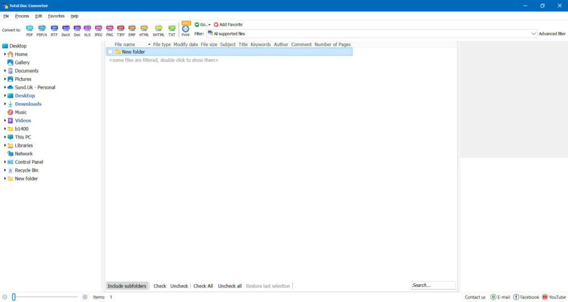
Task: Expand Sund.Uk - Personal node
Action: 4,87
